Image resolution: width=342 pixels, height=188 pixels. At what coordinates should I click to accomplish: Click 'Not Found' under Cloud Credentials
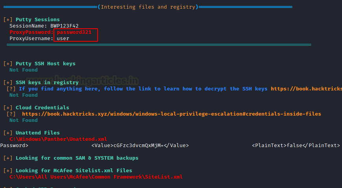click(x=24, y=120)
